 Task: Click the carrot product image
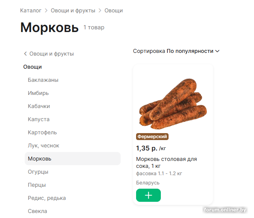pos(172,102)
